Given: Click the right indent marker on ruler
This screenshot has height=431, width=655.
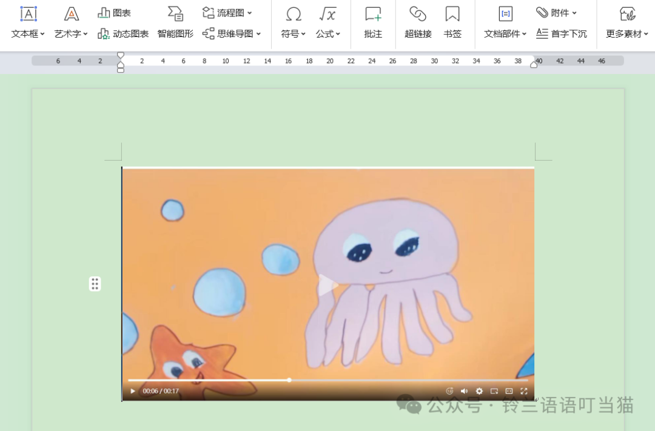Looking at the screenshot, I should point(534,64).
